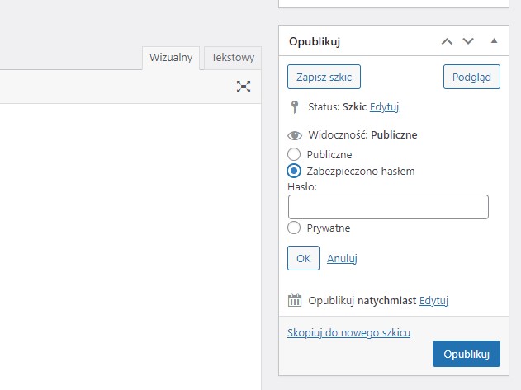Click the status pin icon
This screenshot has width=521, height=390.
pyautogui.click(x=294, y=107)
